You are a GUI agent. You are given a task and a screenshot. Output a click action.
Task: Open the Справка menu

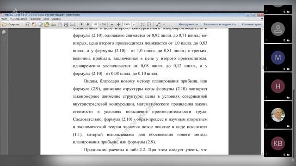pyautogui.click(x=56, y=19)
